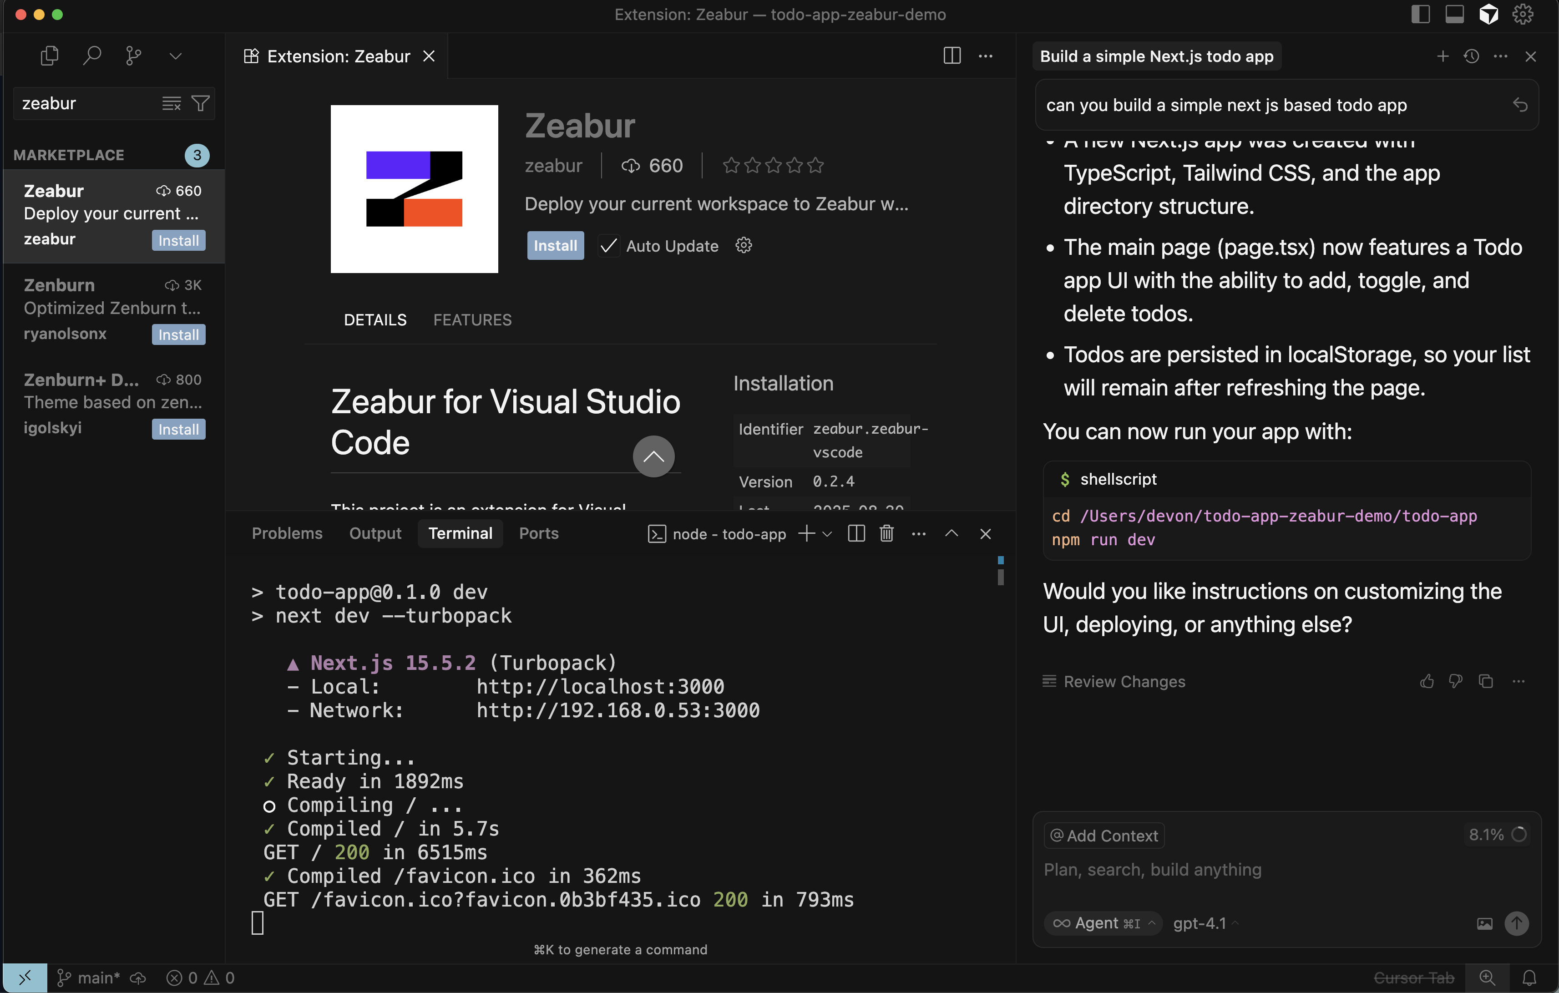The height and width of the screenshot is (993, 1559).
Task: Show chat history
Action: pyautogui.click(x=1471, y=56)
